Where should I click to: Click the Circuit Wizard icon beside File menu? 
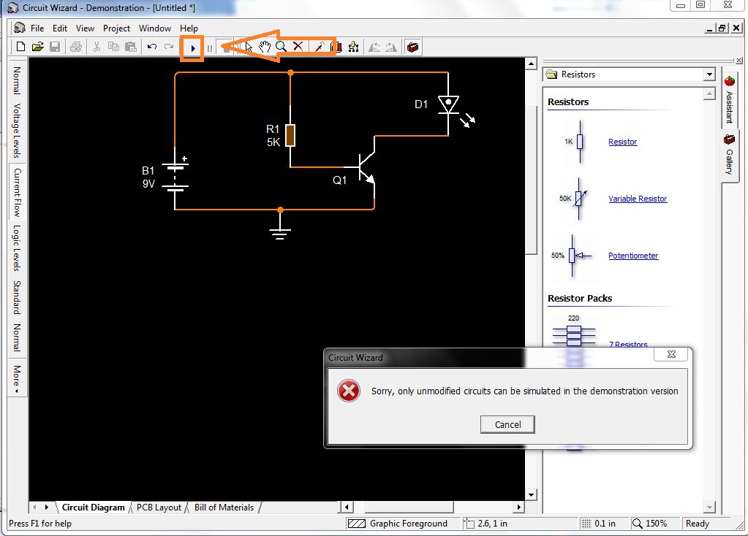click(x=20, y=28)
